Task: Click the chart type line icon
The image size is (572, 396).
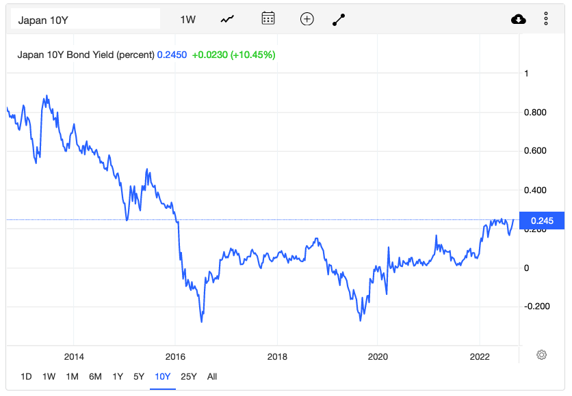Action: pyautogui.click(x=228, y=19)
